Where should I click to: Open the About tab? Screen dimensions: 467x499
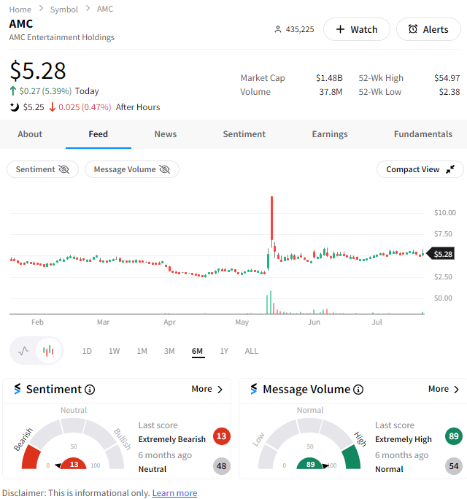pyautogui.click(x=30, y=134)
